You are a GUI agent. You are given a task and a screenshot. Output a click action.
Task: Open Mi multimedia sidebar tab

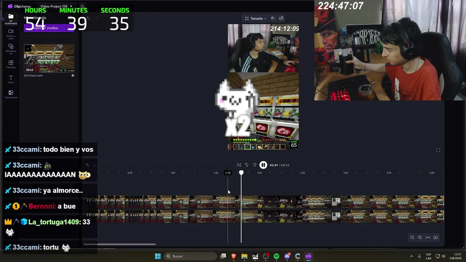pyautogui.click(x=11, y=19)
